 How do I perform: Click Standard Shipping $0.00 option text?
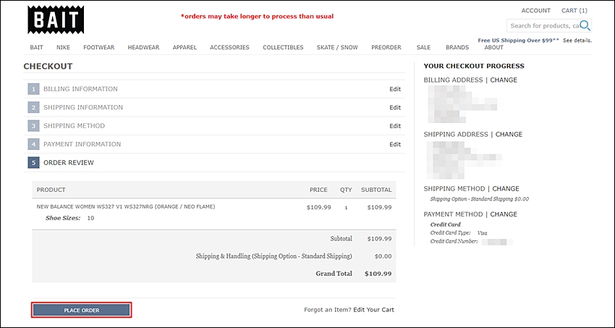click(x=479, y=199)
